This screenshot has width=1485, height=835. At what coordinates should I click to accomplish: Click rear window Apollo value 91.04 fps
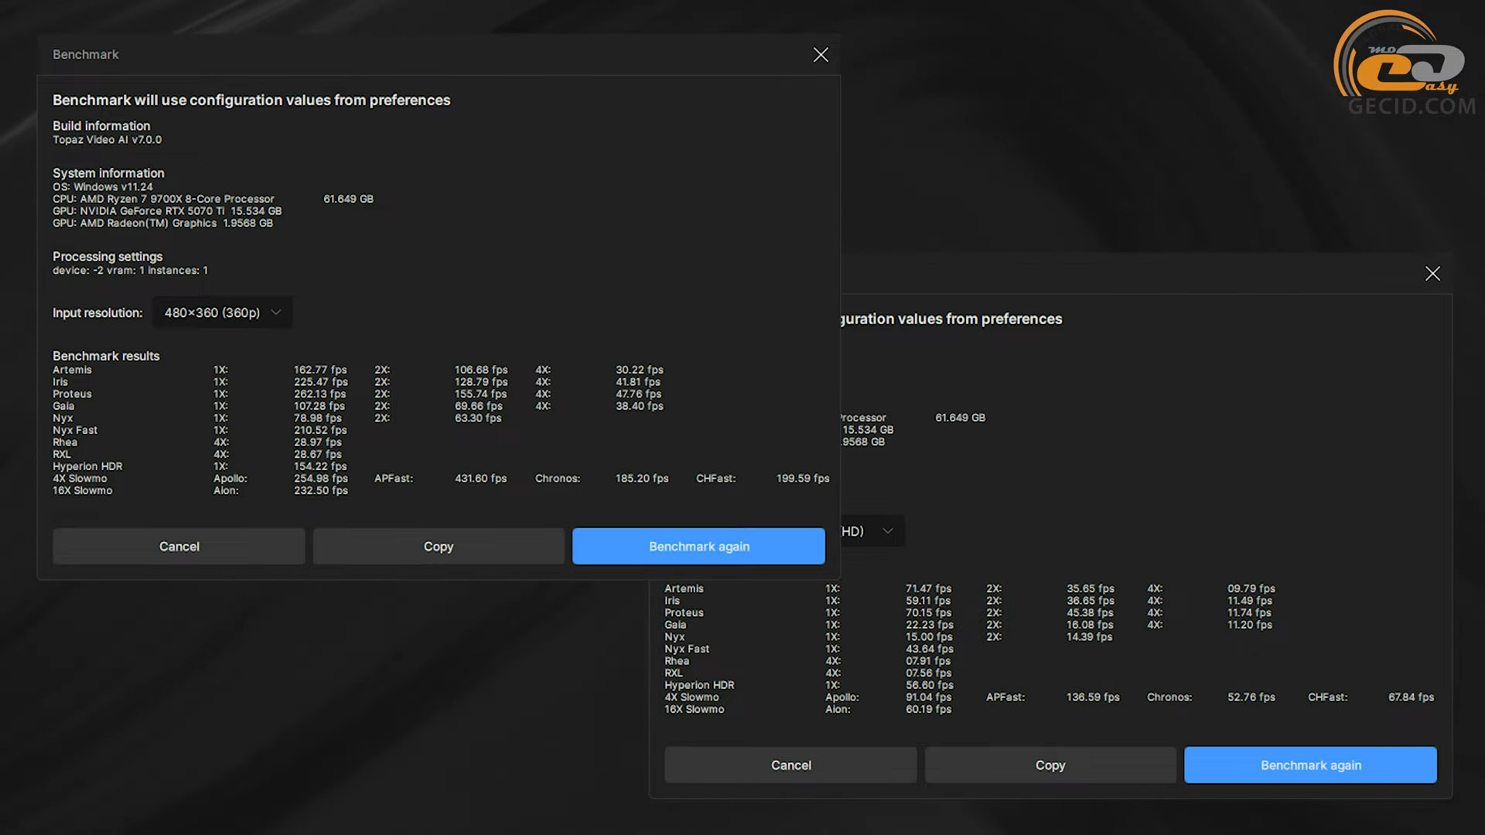(928, 697)
